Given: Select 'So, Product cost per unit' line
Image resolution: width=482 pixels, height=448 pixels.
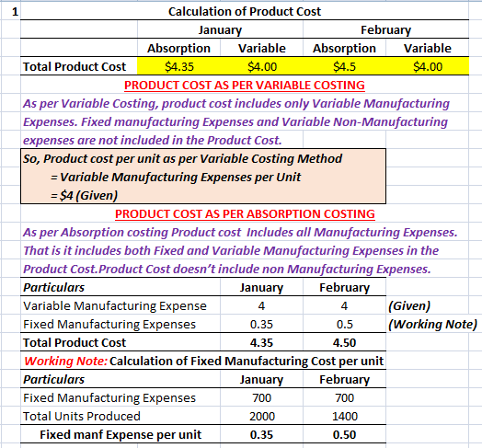Looking at the screenshot, I should click(182, 158).
